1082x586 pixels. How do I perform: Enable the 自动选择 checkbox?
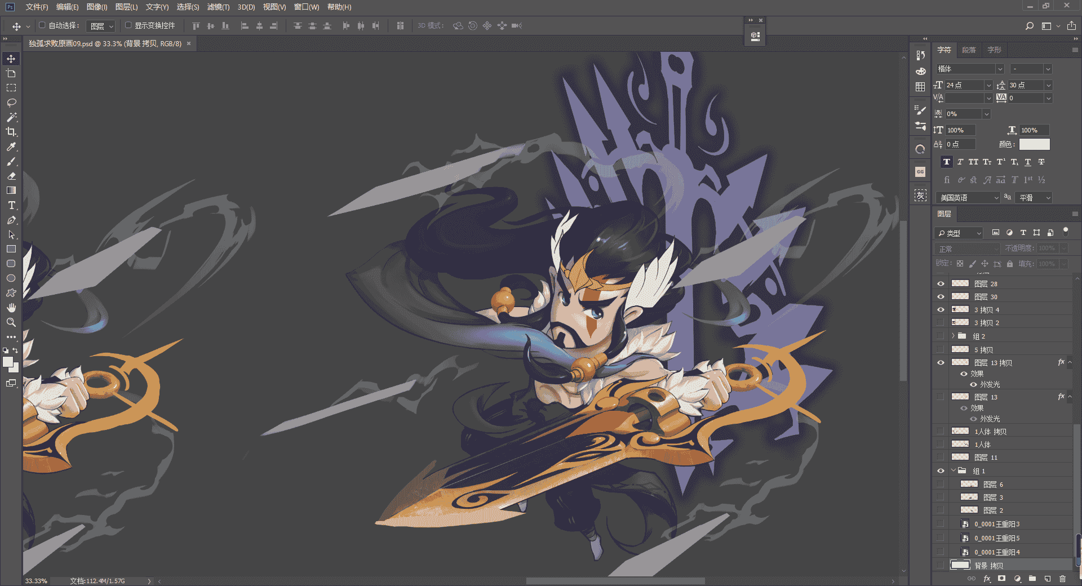pos(42,25)
